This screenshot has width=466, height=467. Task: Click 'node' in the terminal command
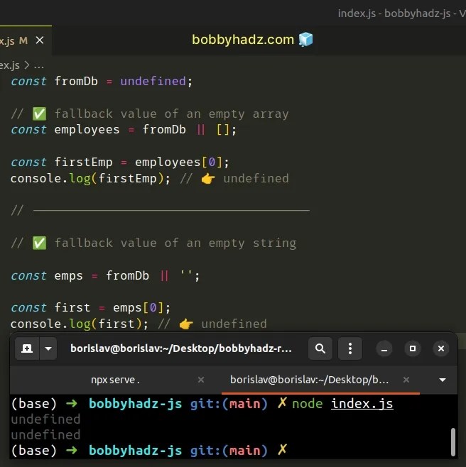(307, 404)
